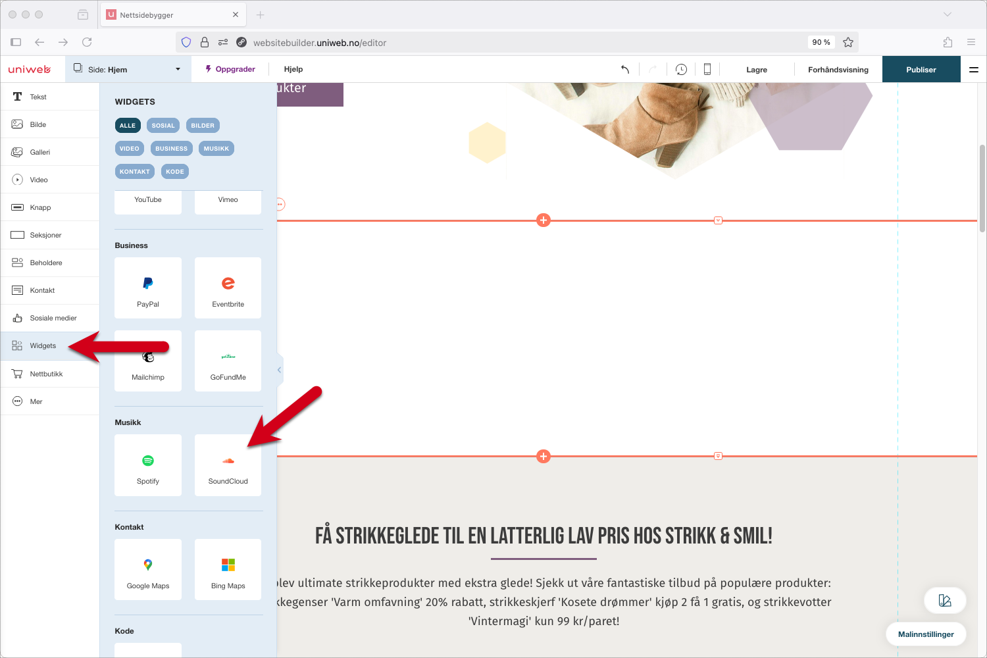
Task: Click the orange plus button below empty section
Action: point(544,456)
